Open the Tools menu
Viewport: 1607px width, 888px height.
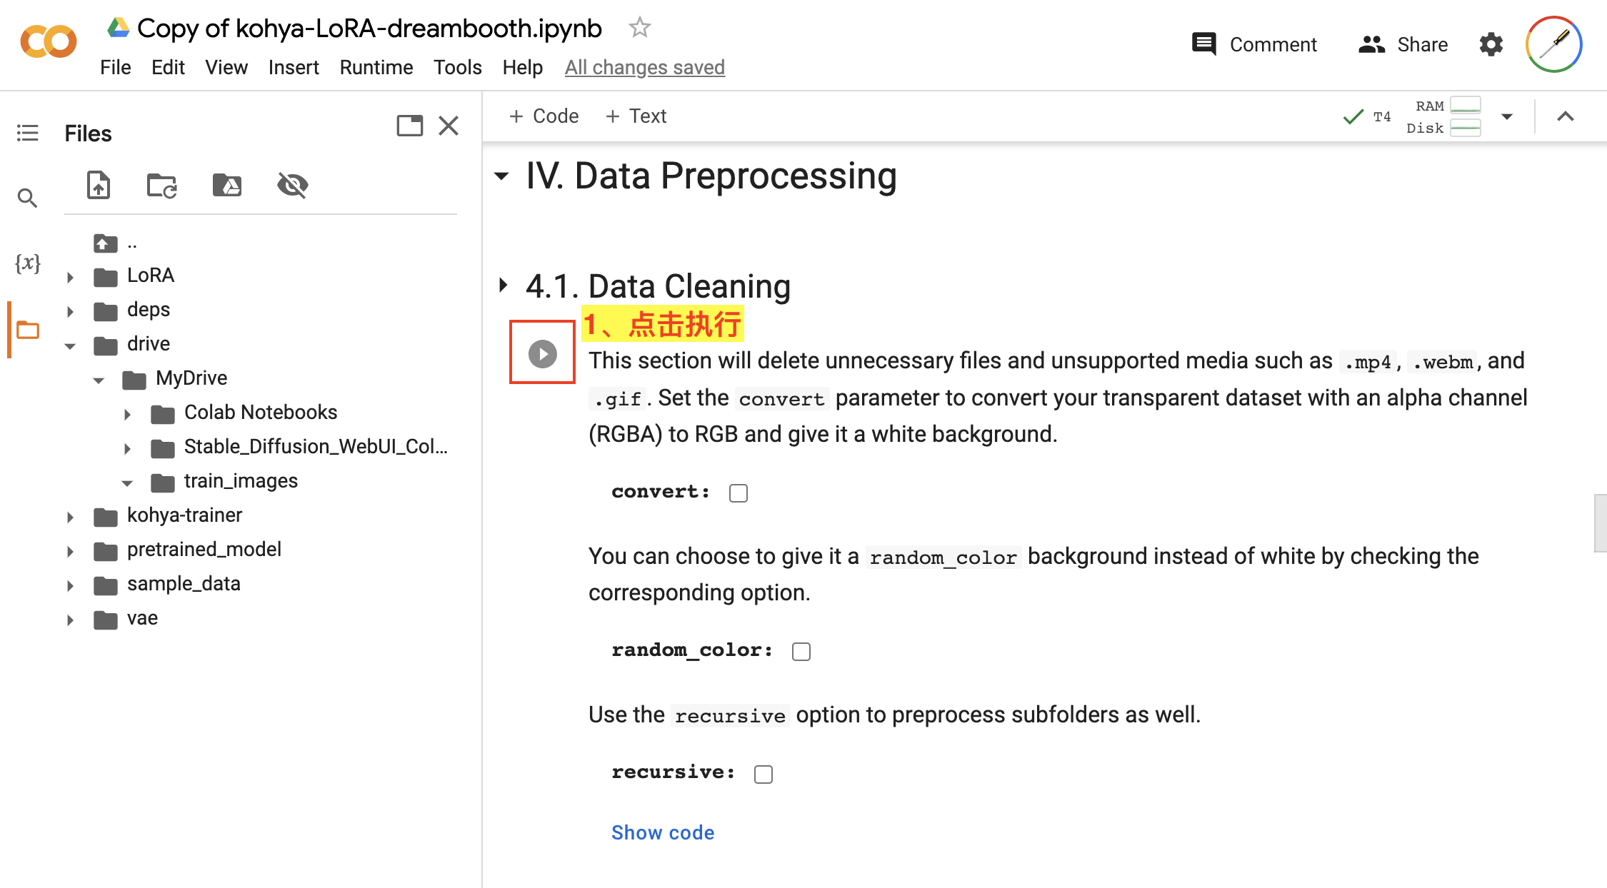tap(457, 67)
